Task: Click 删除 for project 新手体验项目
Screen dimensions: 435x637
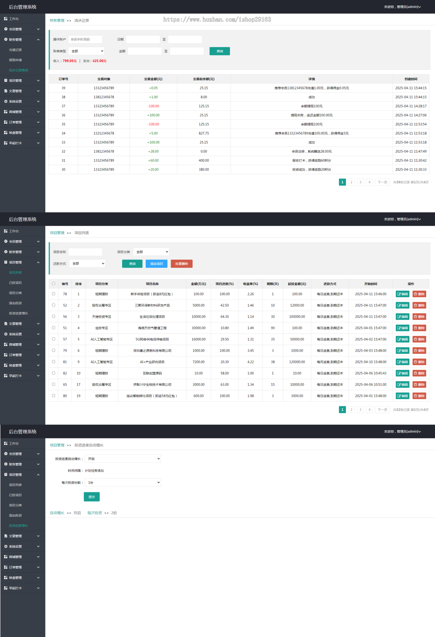Action: (x=419, y=294)
